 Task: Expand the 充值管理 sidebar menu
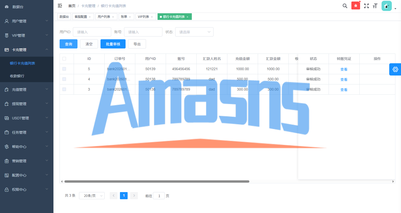coord(27,90)
